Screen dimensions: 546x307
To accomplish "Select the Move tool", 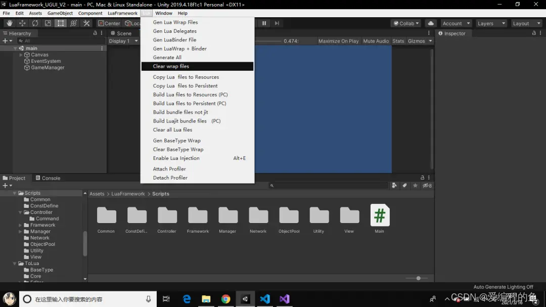I will click(x=21, y=23).
